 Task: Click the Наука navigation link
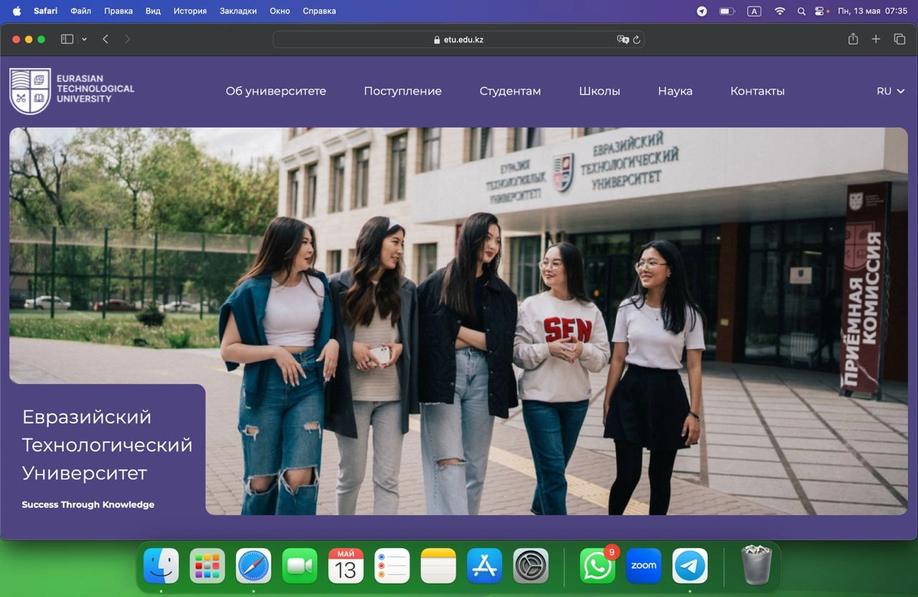tap(676, 91)
